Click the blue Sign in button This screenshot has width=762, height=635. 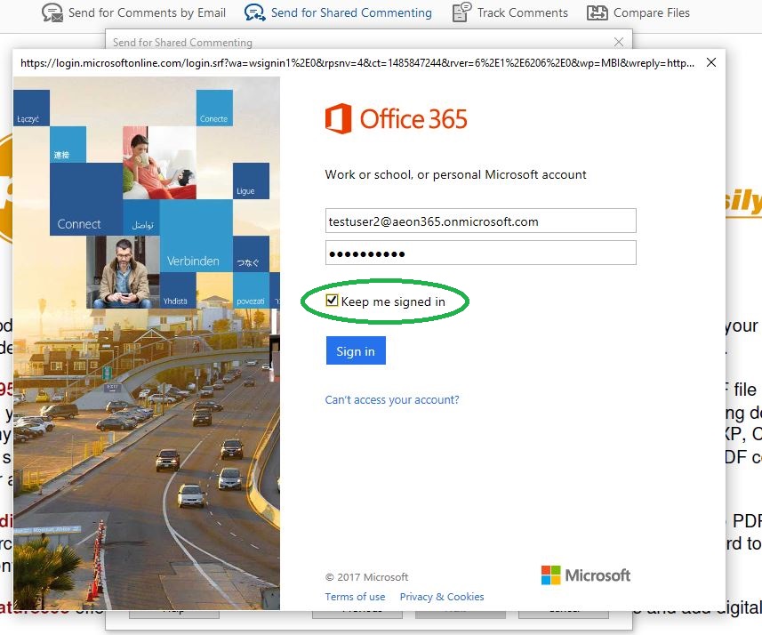click(356, 350)
